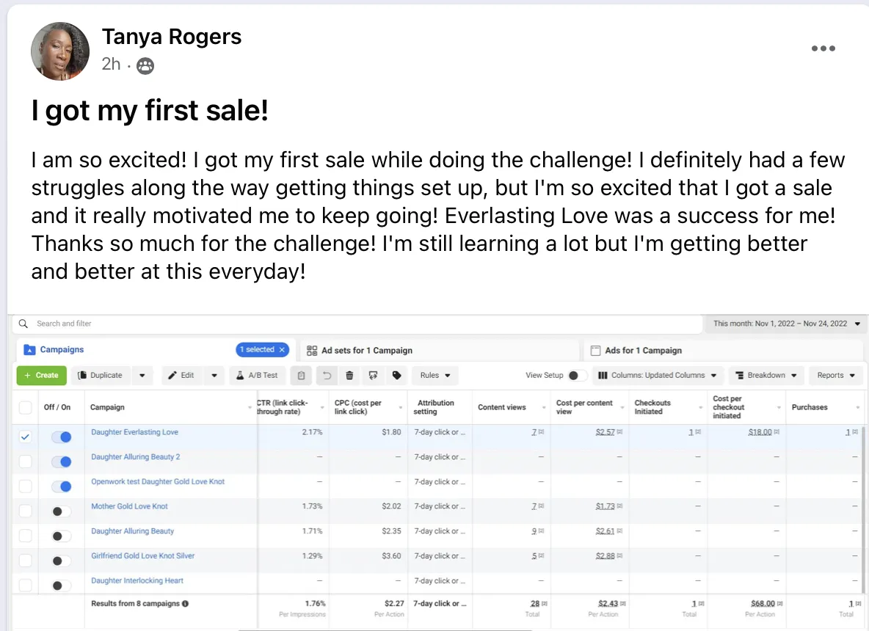The height and width of the screenshot is (631, 869).
Task: Open the Columns: Updated Columns dropdown
Action: pyautogui.click(x=658, y=376)
